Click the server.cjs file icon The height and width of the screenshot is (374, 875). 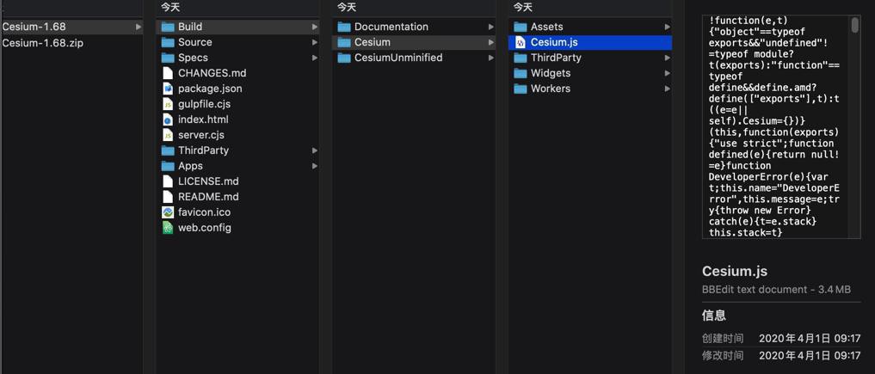[x=168, y=135]
